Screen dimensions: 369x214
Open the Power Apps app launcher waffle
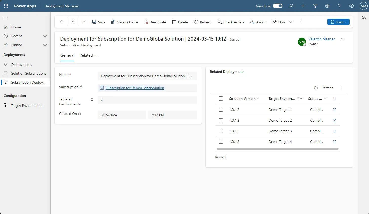(6, 6)
